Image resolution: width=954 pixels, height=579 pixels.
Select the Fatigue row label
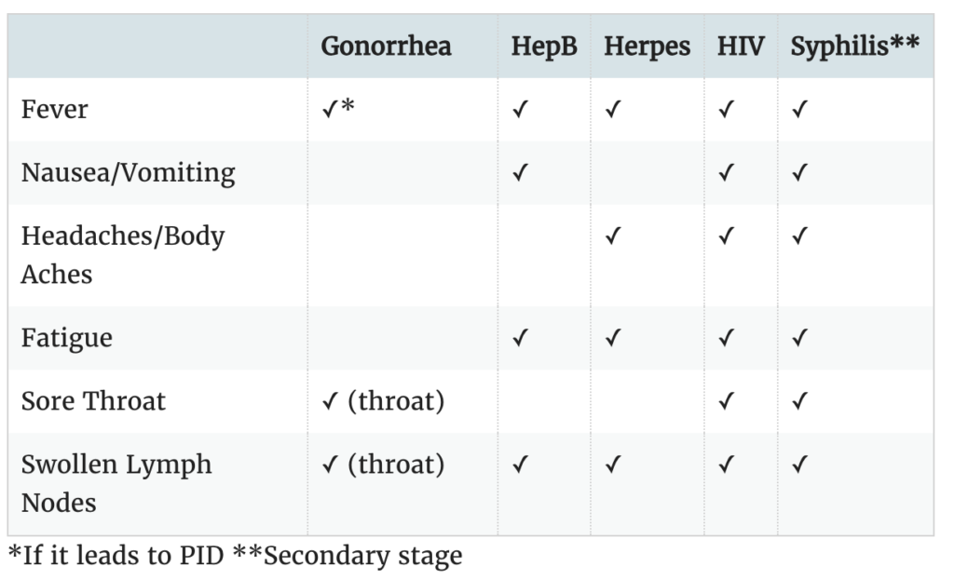(x=66, y=338)
